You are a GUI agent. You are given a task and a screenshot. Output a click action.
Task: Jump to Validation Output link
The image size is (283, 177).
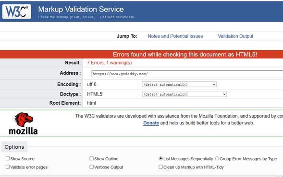click(235, 36)
